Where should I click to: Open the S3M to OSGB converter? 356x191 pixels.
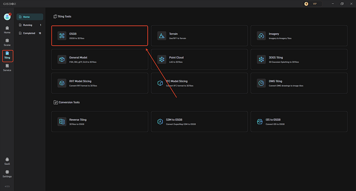tap(199, 121)
